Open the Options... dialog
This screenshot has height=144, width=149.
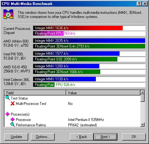coord(43,137)
